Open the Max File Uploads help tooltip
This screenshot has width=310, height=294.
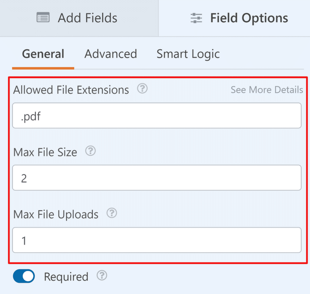[111, 213]
